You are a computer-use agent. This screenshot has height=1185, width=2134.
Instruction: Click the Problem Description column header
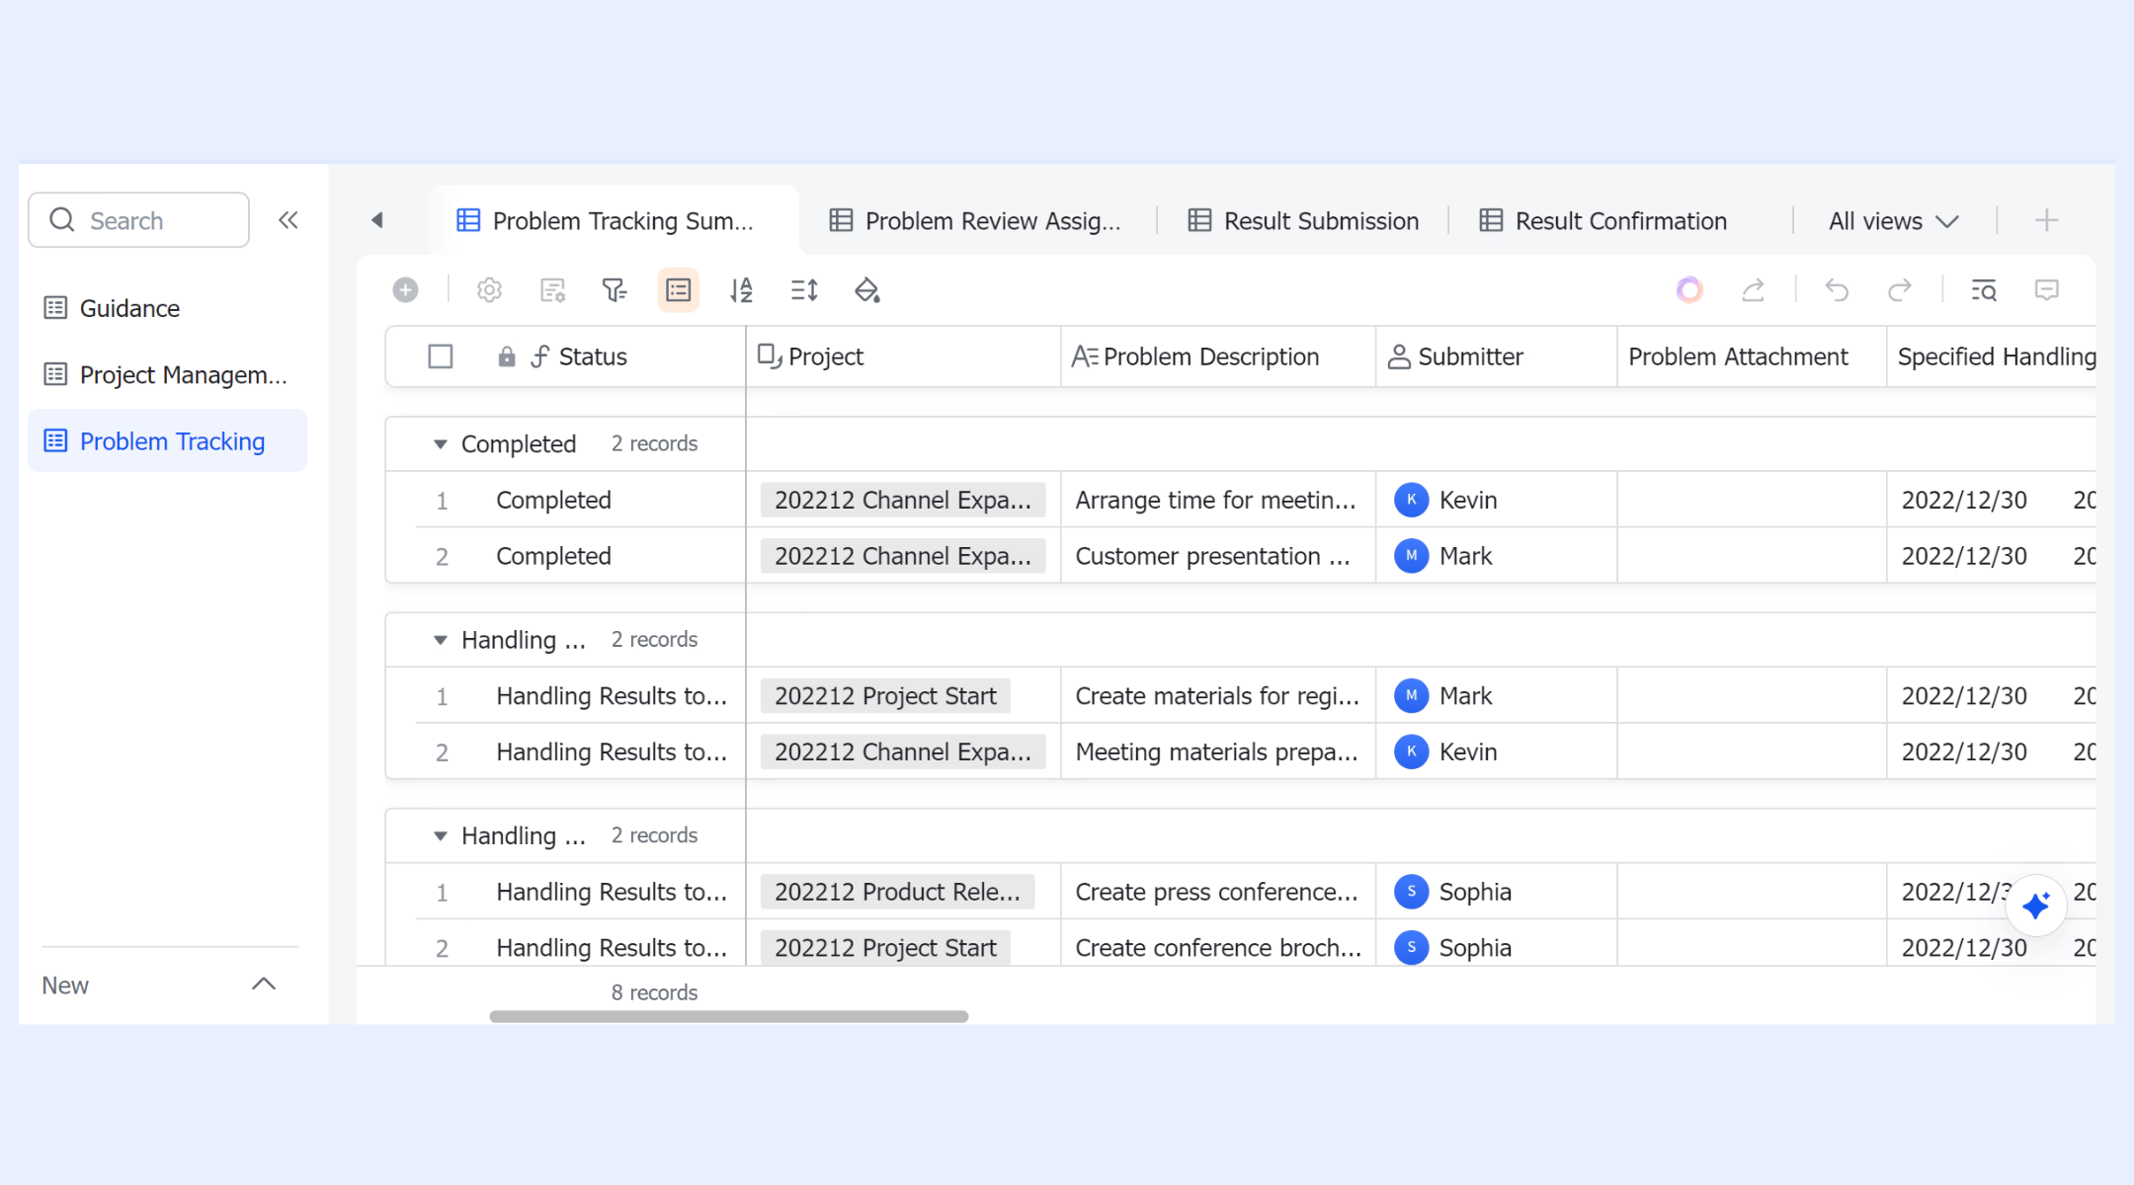pos(1218,356)
